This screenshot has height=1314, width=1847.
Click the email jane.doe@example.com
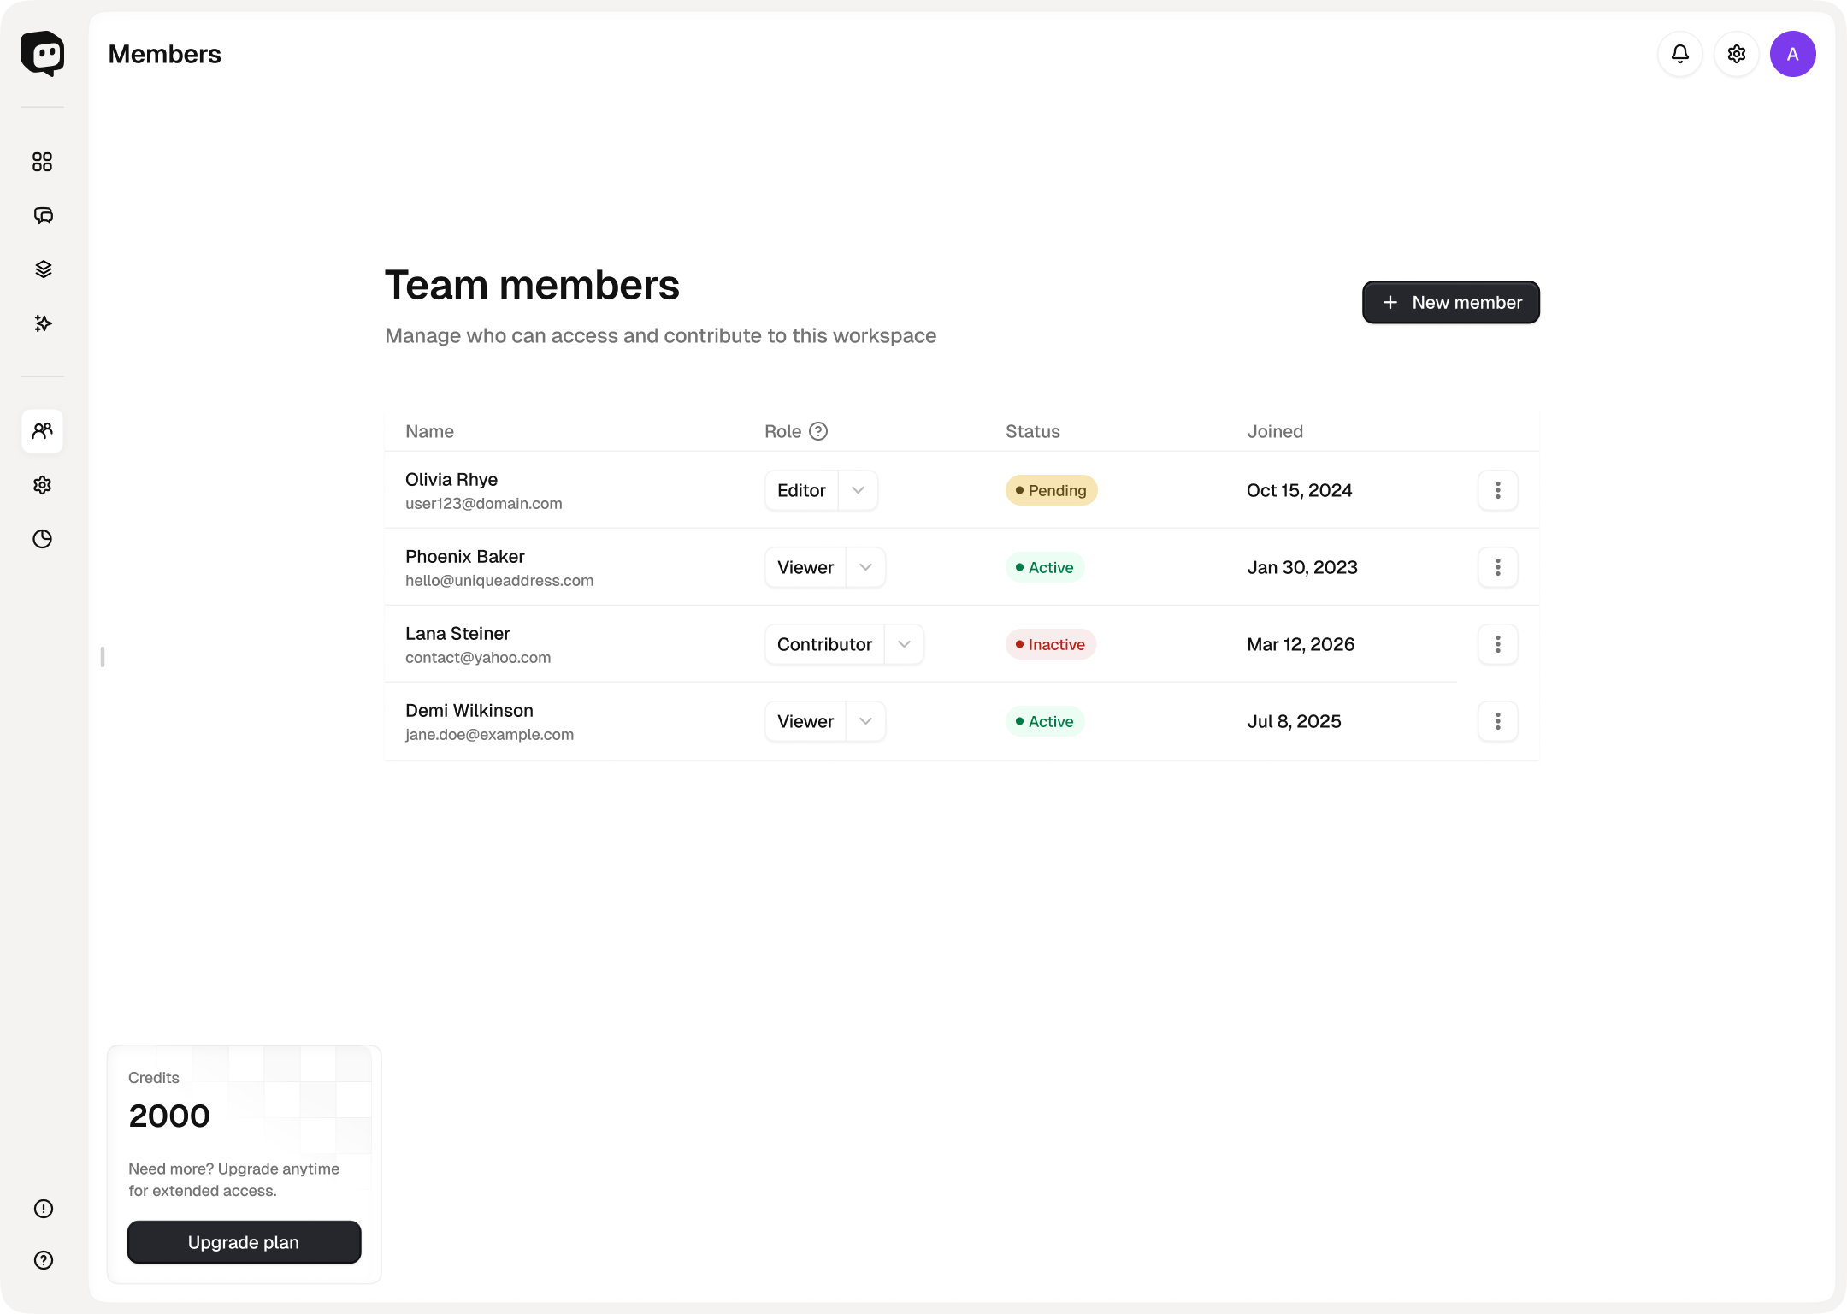click(489, 734)
